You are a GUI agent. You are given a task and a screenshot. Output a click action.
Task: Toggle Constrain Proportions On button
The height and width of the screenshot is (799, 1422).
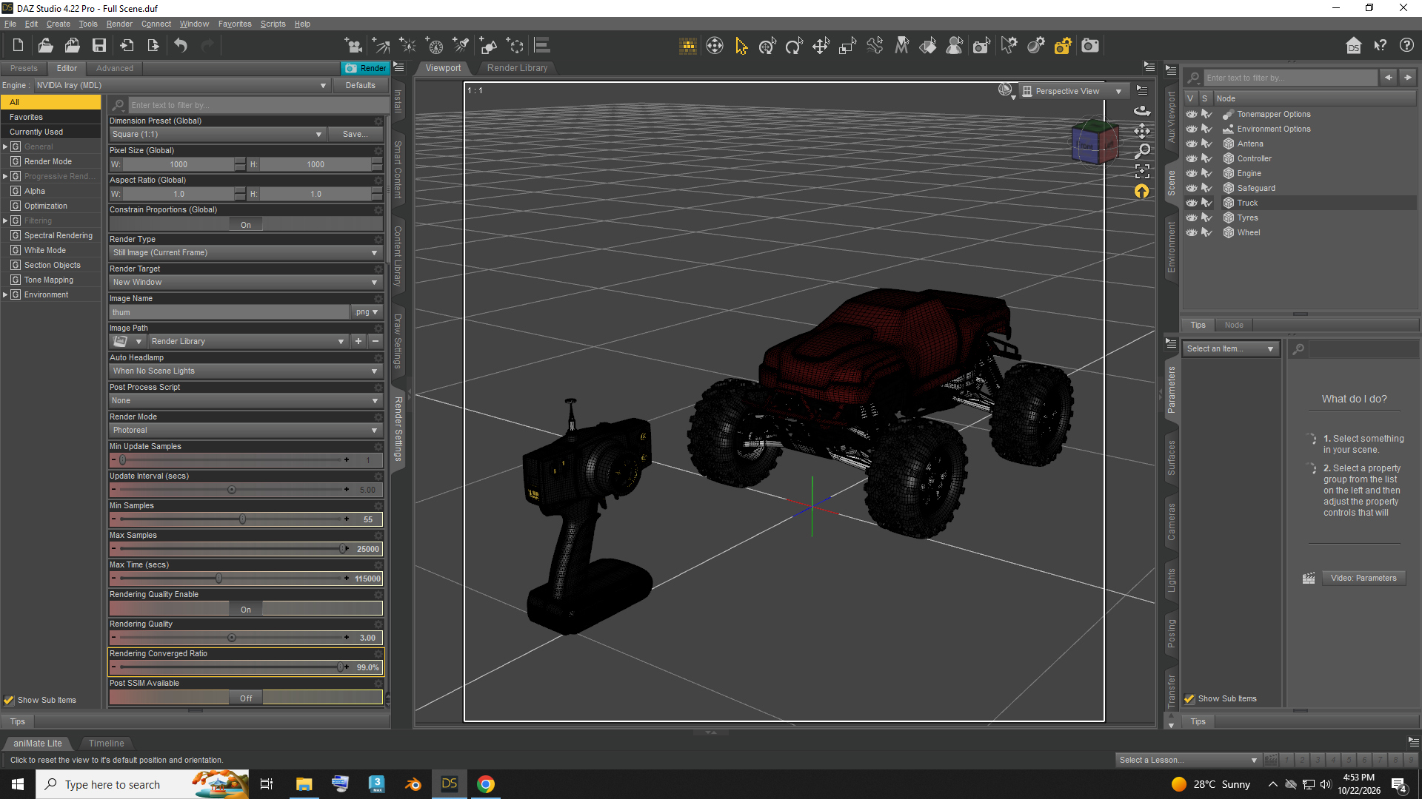246,225
